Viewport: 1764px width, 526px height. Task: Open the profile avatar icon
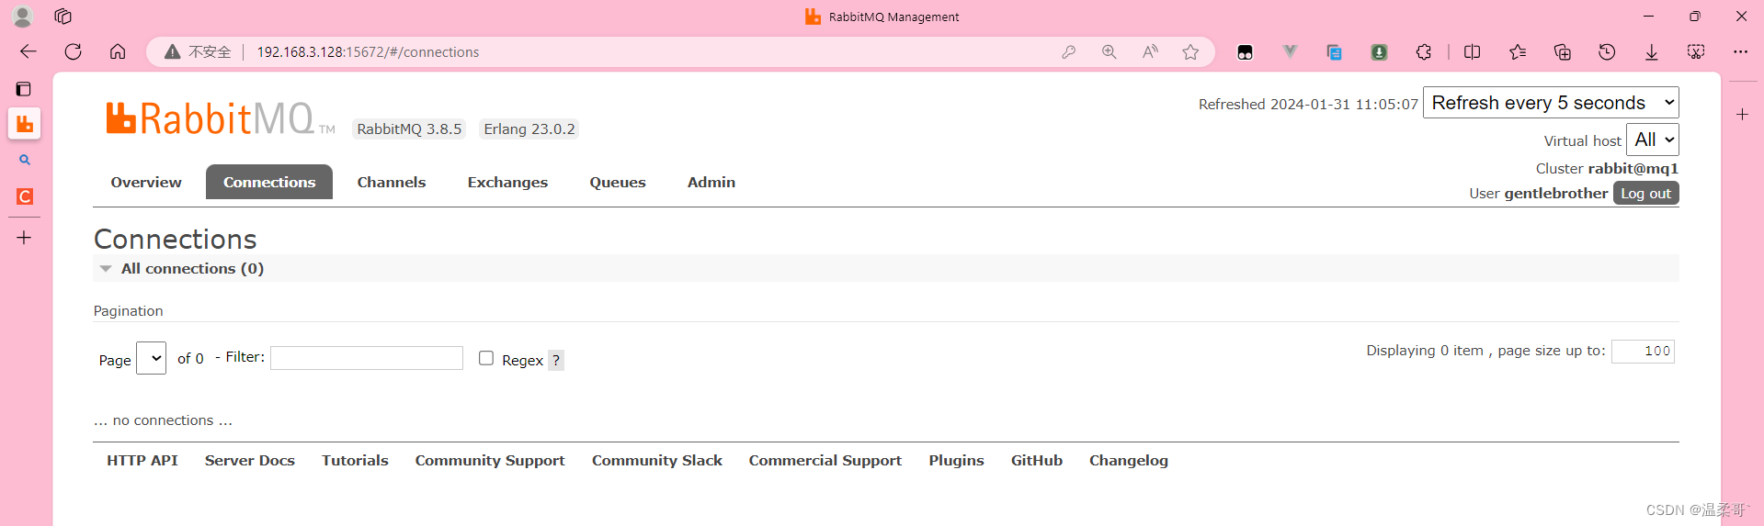click(23, 16)
